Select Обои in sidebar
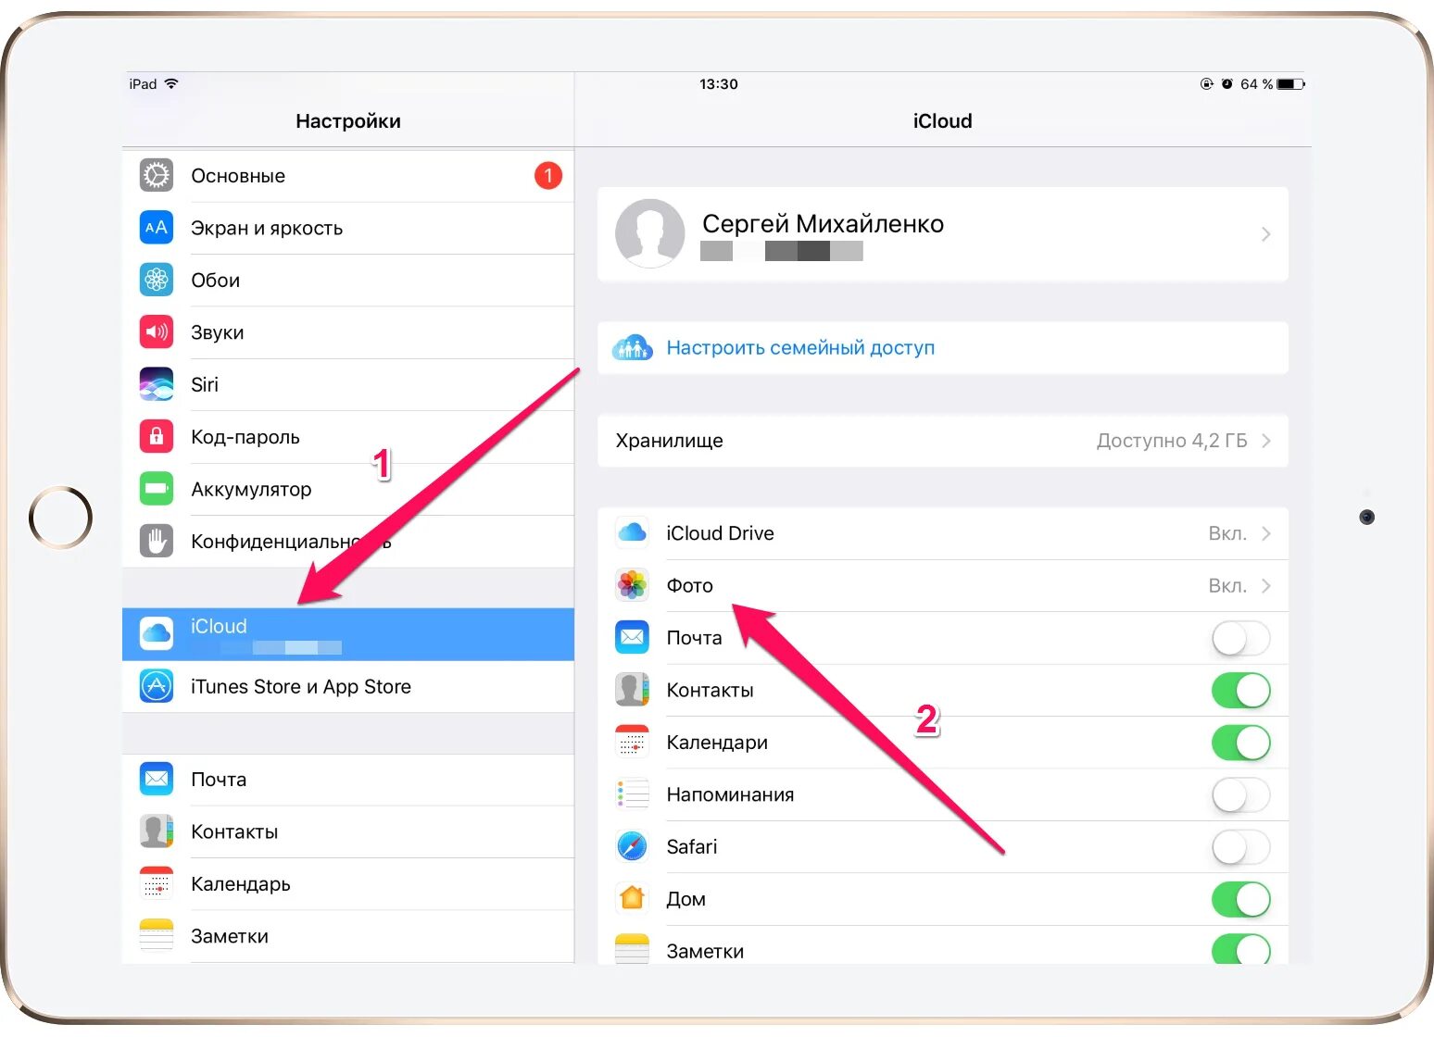The height and width of the screenshot is (1037, 1434). point(348,280)
